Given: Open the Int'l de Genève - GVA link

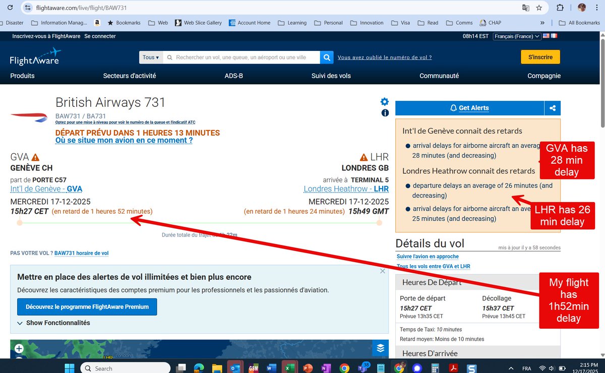Looking at the screenshot, I should [46, 189].
